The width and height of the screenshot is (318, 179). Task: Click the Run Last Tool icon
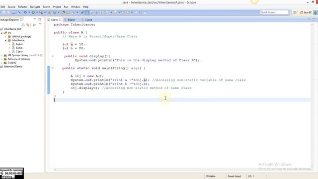pos(41,12)
